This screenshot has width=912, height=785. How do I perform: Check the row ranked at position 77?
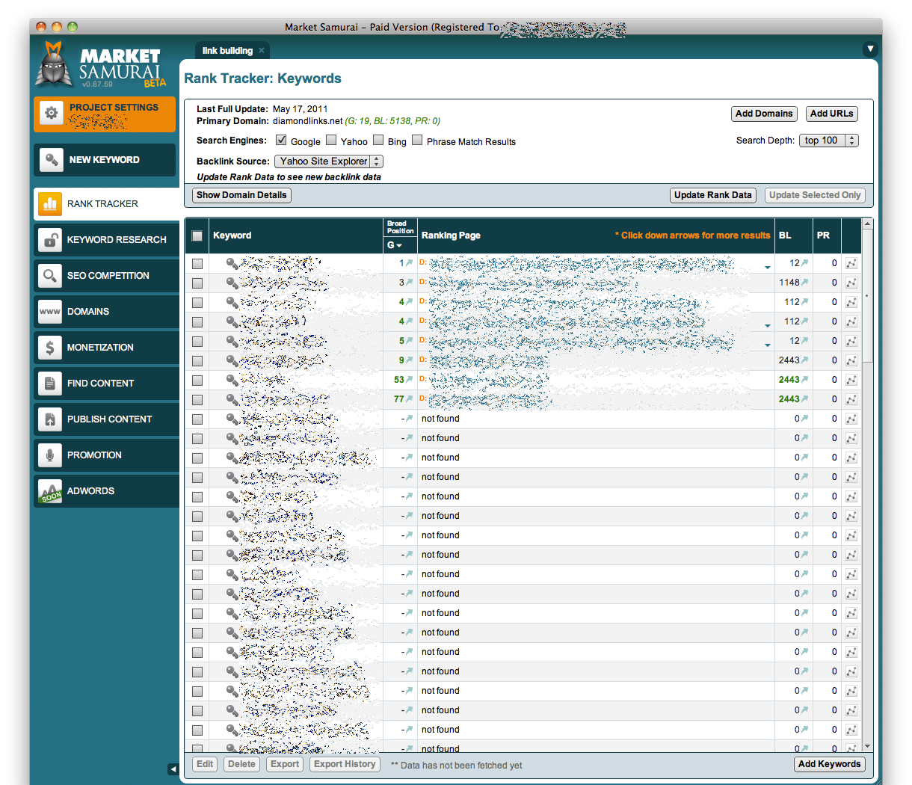pyautogui.click(x=197, y=400)
